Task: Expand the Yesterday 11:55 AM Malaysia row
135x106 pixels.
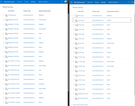Action: (4, 24)
